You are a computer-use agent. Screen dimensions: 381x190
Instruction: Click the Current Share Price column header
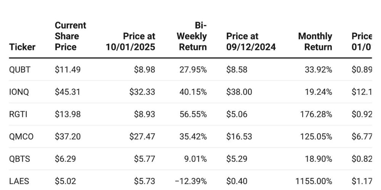(x=70, y=36)
